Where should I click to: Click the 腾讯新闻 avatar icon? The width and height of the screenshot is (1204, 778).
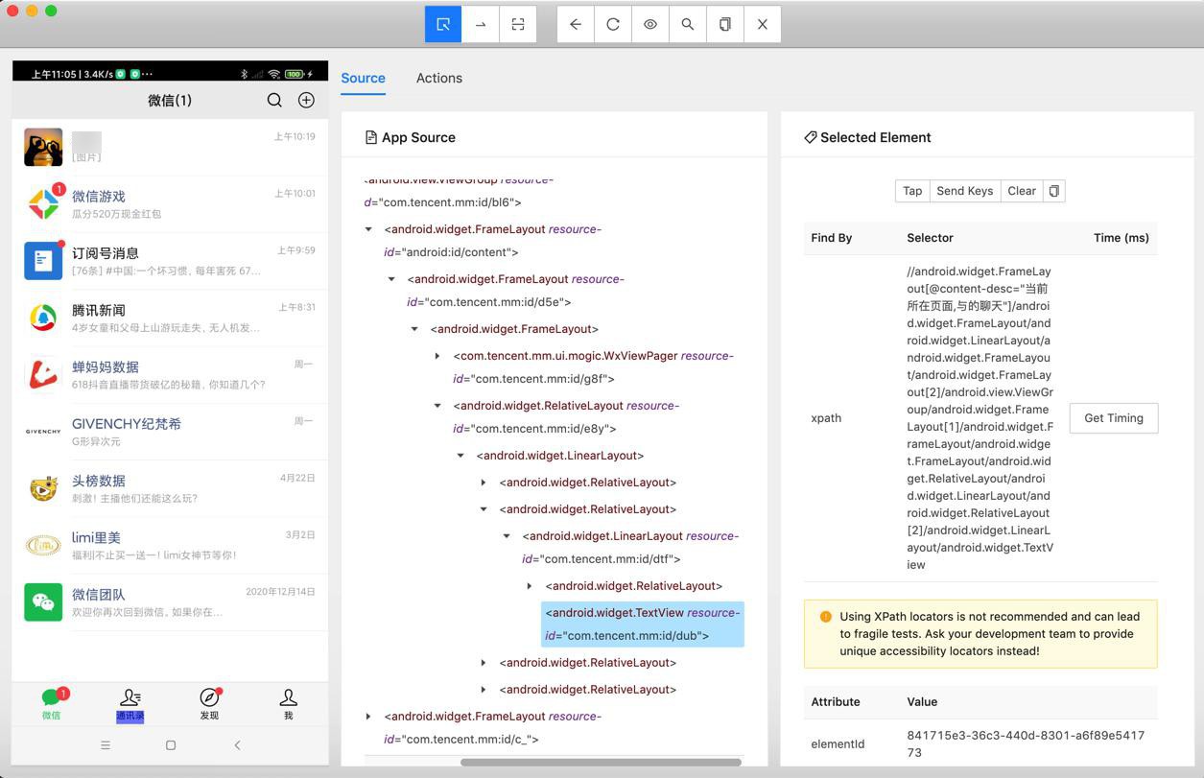pyautogui.click(x=43, y=317)
